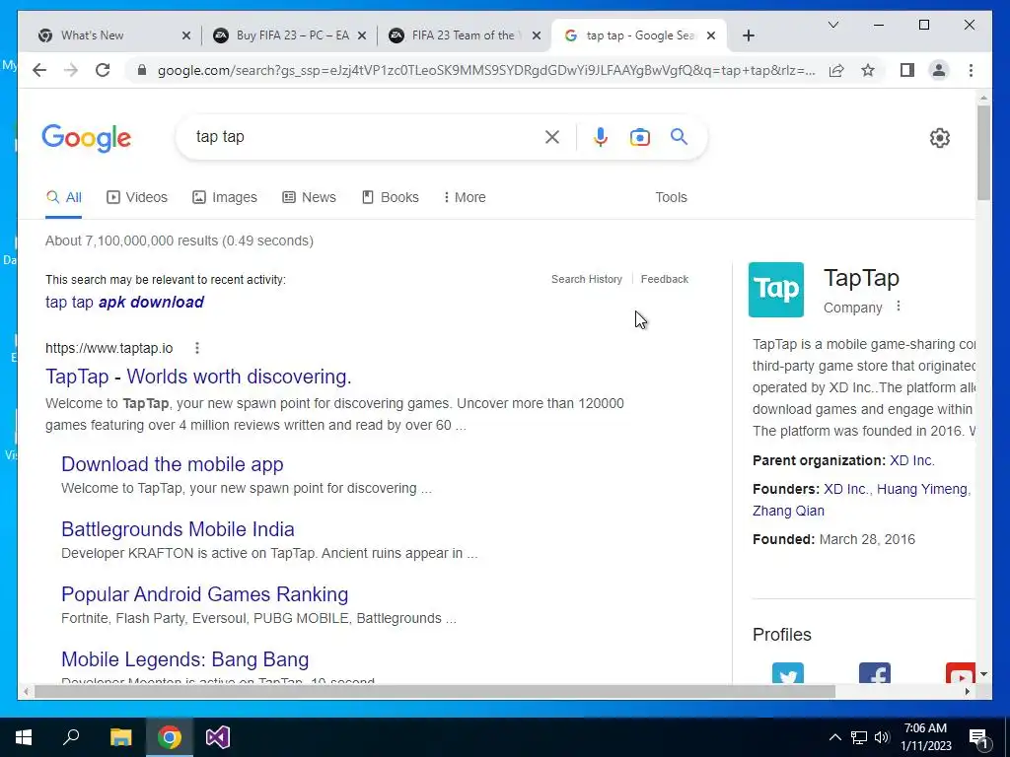Viewport: 1010px width, 757px height.
Task: Select the Videos results filter
Action: pos(136,197)
